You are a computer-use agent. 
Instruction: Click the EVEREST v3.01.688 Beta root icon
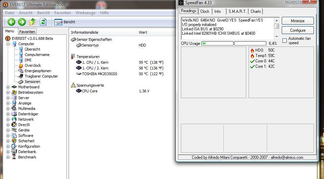pos(8,38)
